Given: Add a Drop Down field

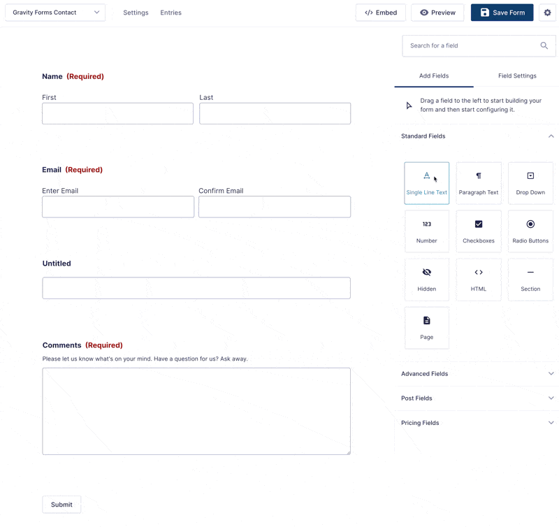Looking at the screenshot, I should click(x=530, y=183).
